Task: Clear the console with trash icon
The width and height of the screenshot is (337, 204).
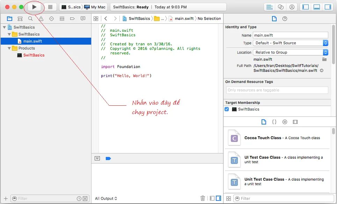Action: pos(203,198)
